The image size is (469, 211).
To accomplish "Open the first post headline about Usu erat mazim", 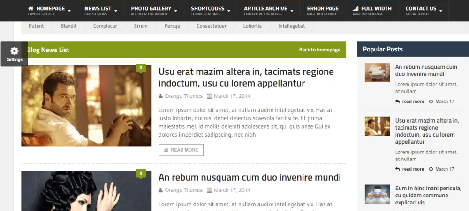I will 246,77.
